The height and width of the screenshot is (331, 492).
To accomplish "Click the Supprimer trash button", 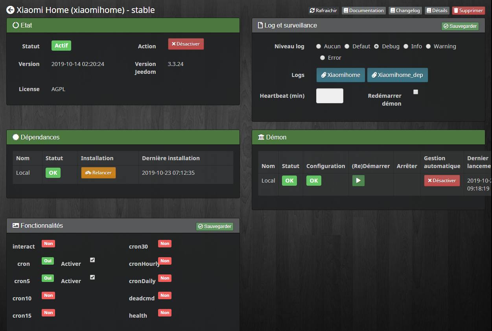I will pyautogui.click(x=468, y=11).
